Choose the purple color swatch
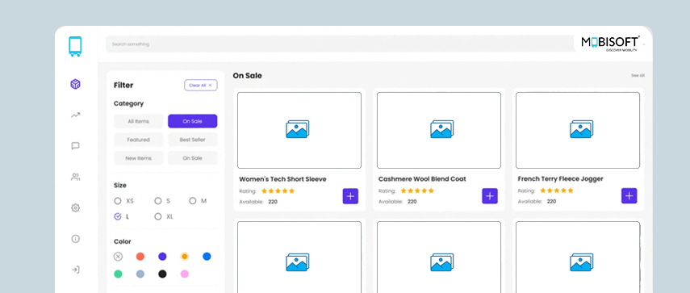Viewport: 690px width, 293px height. 162,257
